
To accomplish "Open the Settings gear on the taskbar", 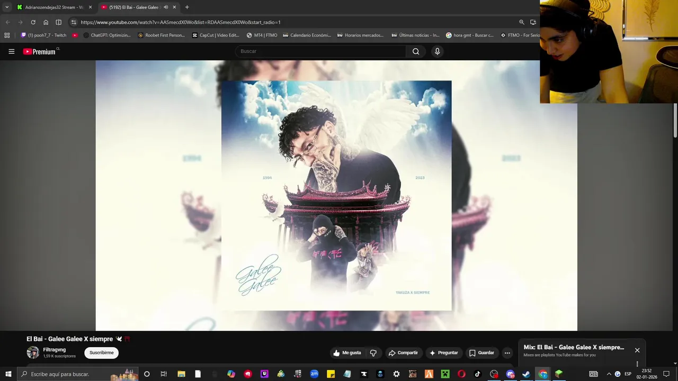I will tap(396, 374).
